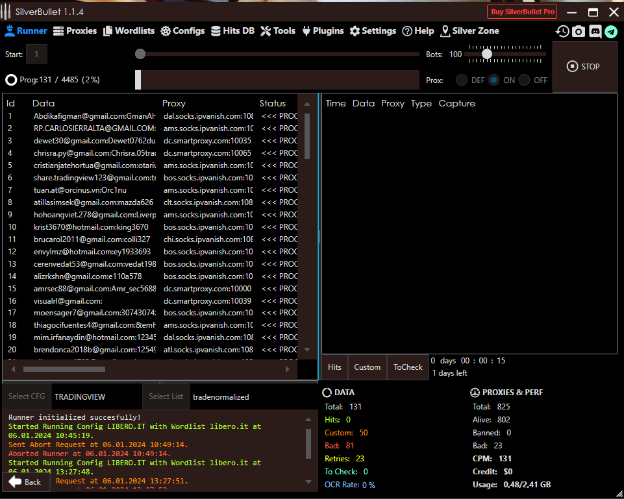Click the PROXIES & PERF icon
Viewport: 624px width, 499px height.
(x=475, y=393)
